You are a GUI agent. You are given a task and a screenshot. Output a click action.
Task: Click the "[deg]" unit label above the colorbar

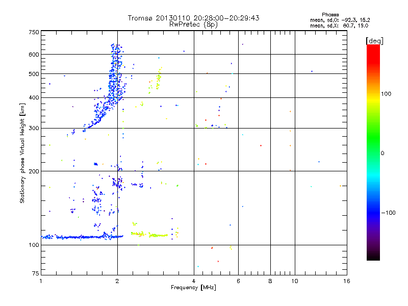(374, 41)
